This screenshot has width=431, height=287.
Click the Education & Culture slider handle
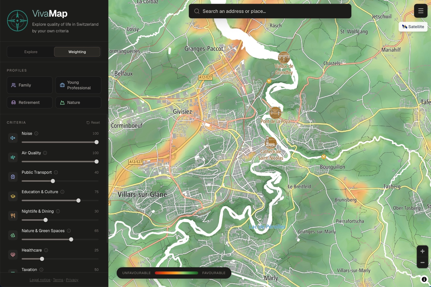click(78, 201)
